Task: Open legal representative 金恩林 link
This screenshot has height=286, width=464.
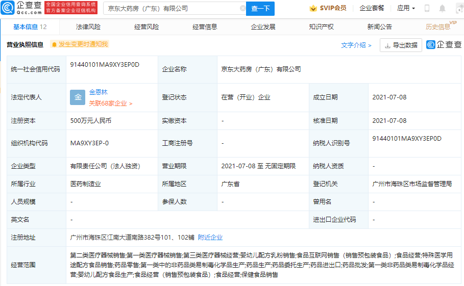Action: coord(99,92)
